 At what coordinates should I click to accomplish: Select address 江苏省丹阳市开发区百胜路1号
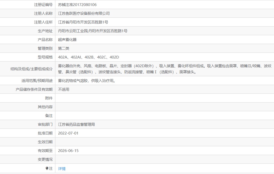pos(83,22)
